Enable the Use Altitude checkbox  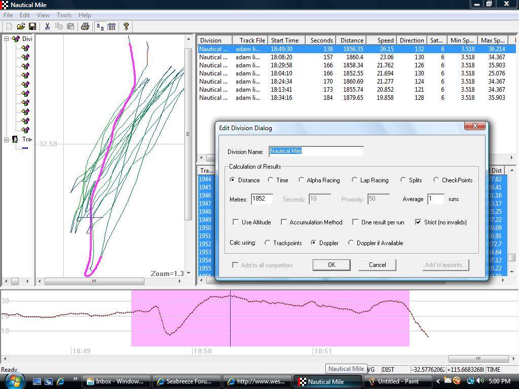(236, 222)
